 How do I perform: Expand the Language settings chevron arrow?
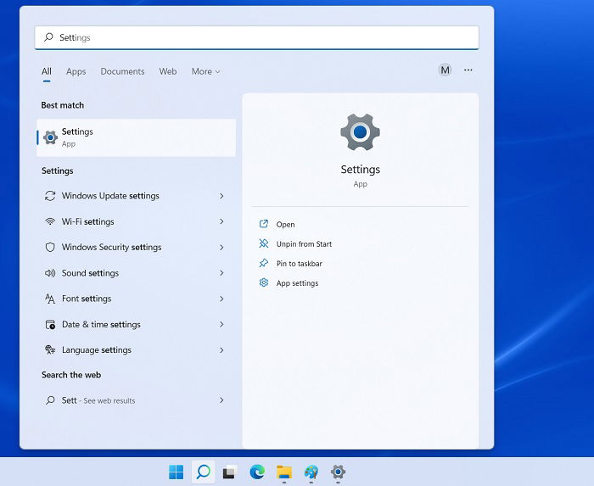click(221, 350)
